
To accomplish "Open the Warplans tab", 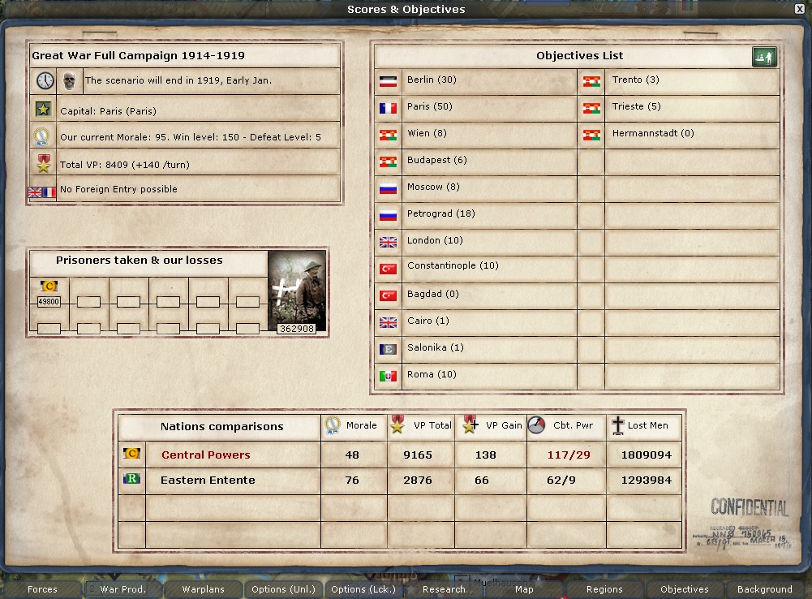I will [x=203, y=589].
